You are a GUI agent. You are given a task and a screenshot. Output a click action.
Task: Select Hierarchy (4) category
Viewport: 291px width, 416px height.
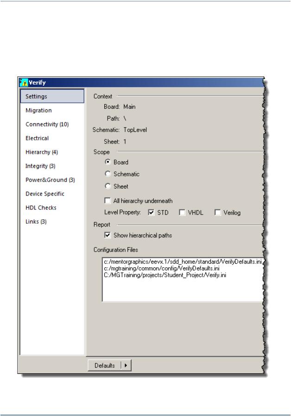tap(41, 152)
